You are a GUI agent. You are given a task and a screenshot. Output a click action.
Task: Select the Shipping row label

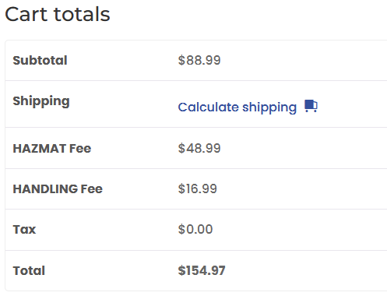click(41, 101)
